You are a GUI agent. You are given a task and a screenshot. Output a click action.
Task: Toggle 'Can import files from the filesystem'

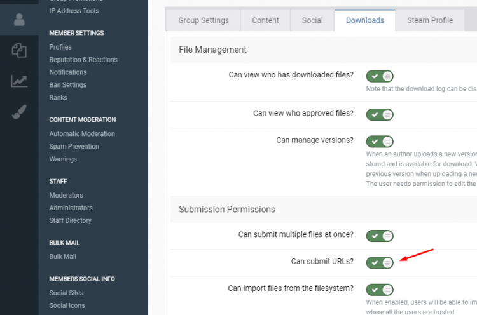point(380,290)
